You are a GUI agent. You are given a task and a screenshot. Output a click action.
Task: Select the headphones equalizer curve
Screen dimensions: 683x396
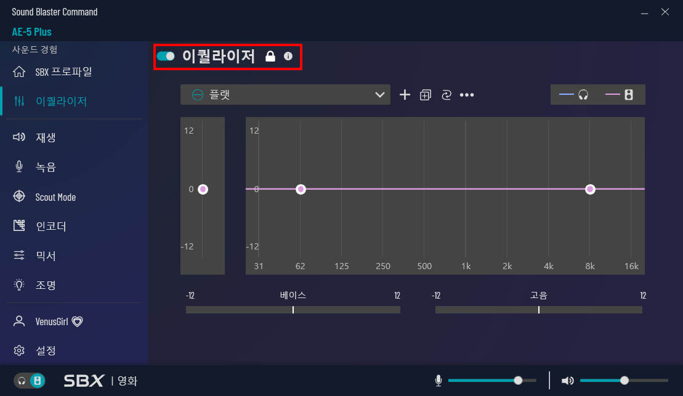pos(573,94)
